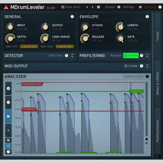This screenshot has height=163, width=163.
Task: Click the Input gain knob
Action: coord(10,27)
